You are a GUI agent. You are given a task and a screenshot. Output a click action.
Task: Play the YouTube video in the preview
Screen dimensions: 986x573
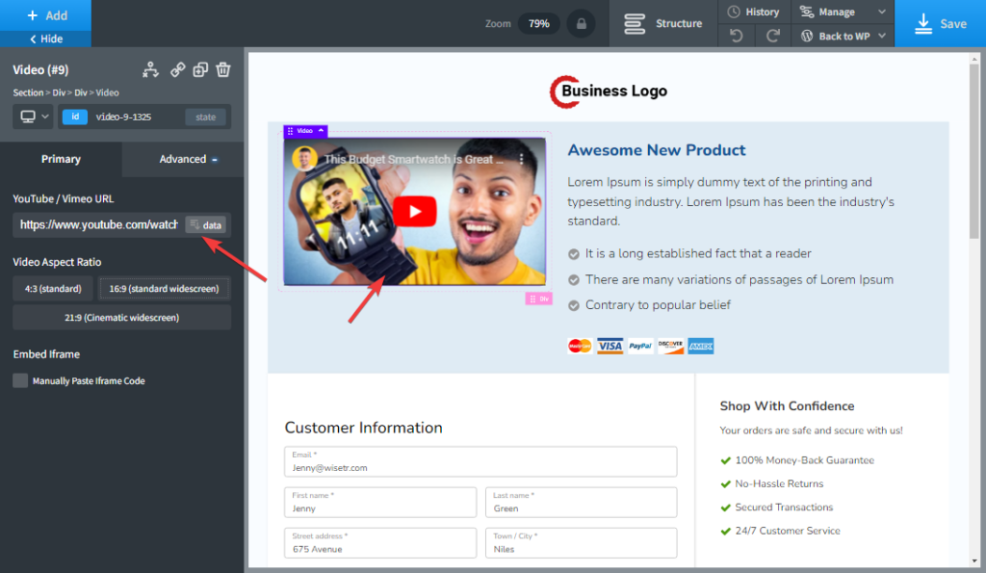point(414,212)
